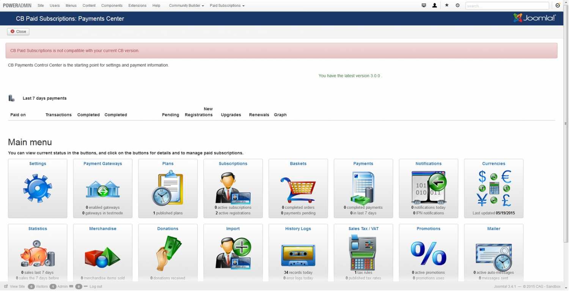This screenshot has height=291, width=569.
Task: Open the Currencies symbols icon
Action: coord(494,188)
